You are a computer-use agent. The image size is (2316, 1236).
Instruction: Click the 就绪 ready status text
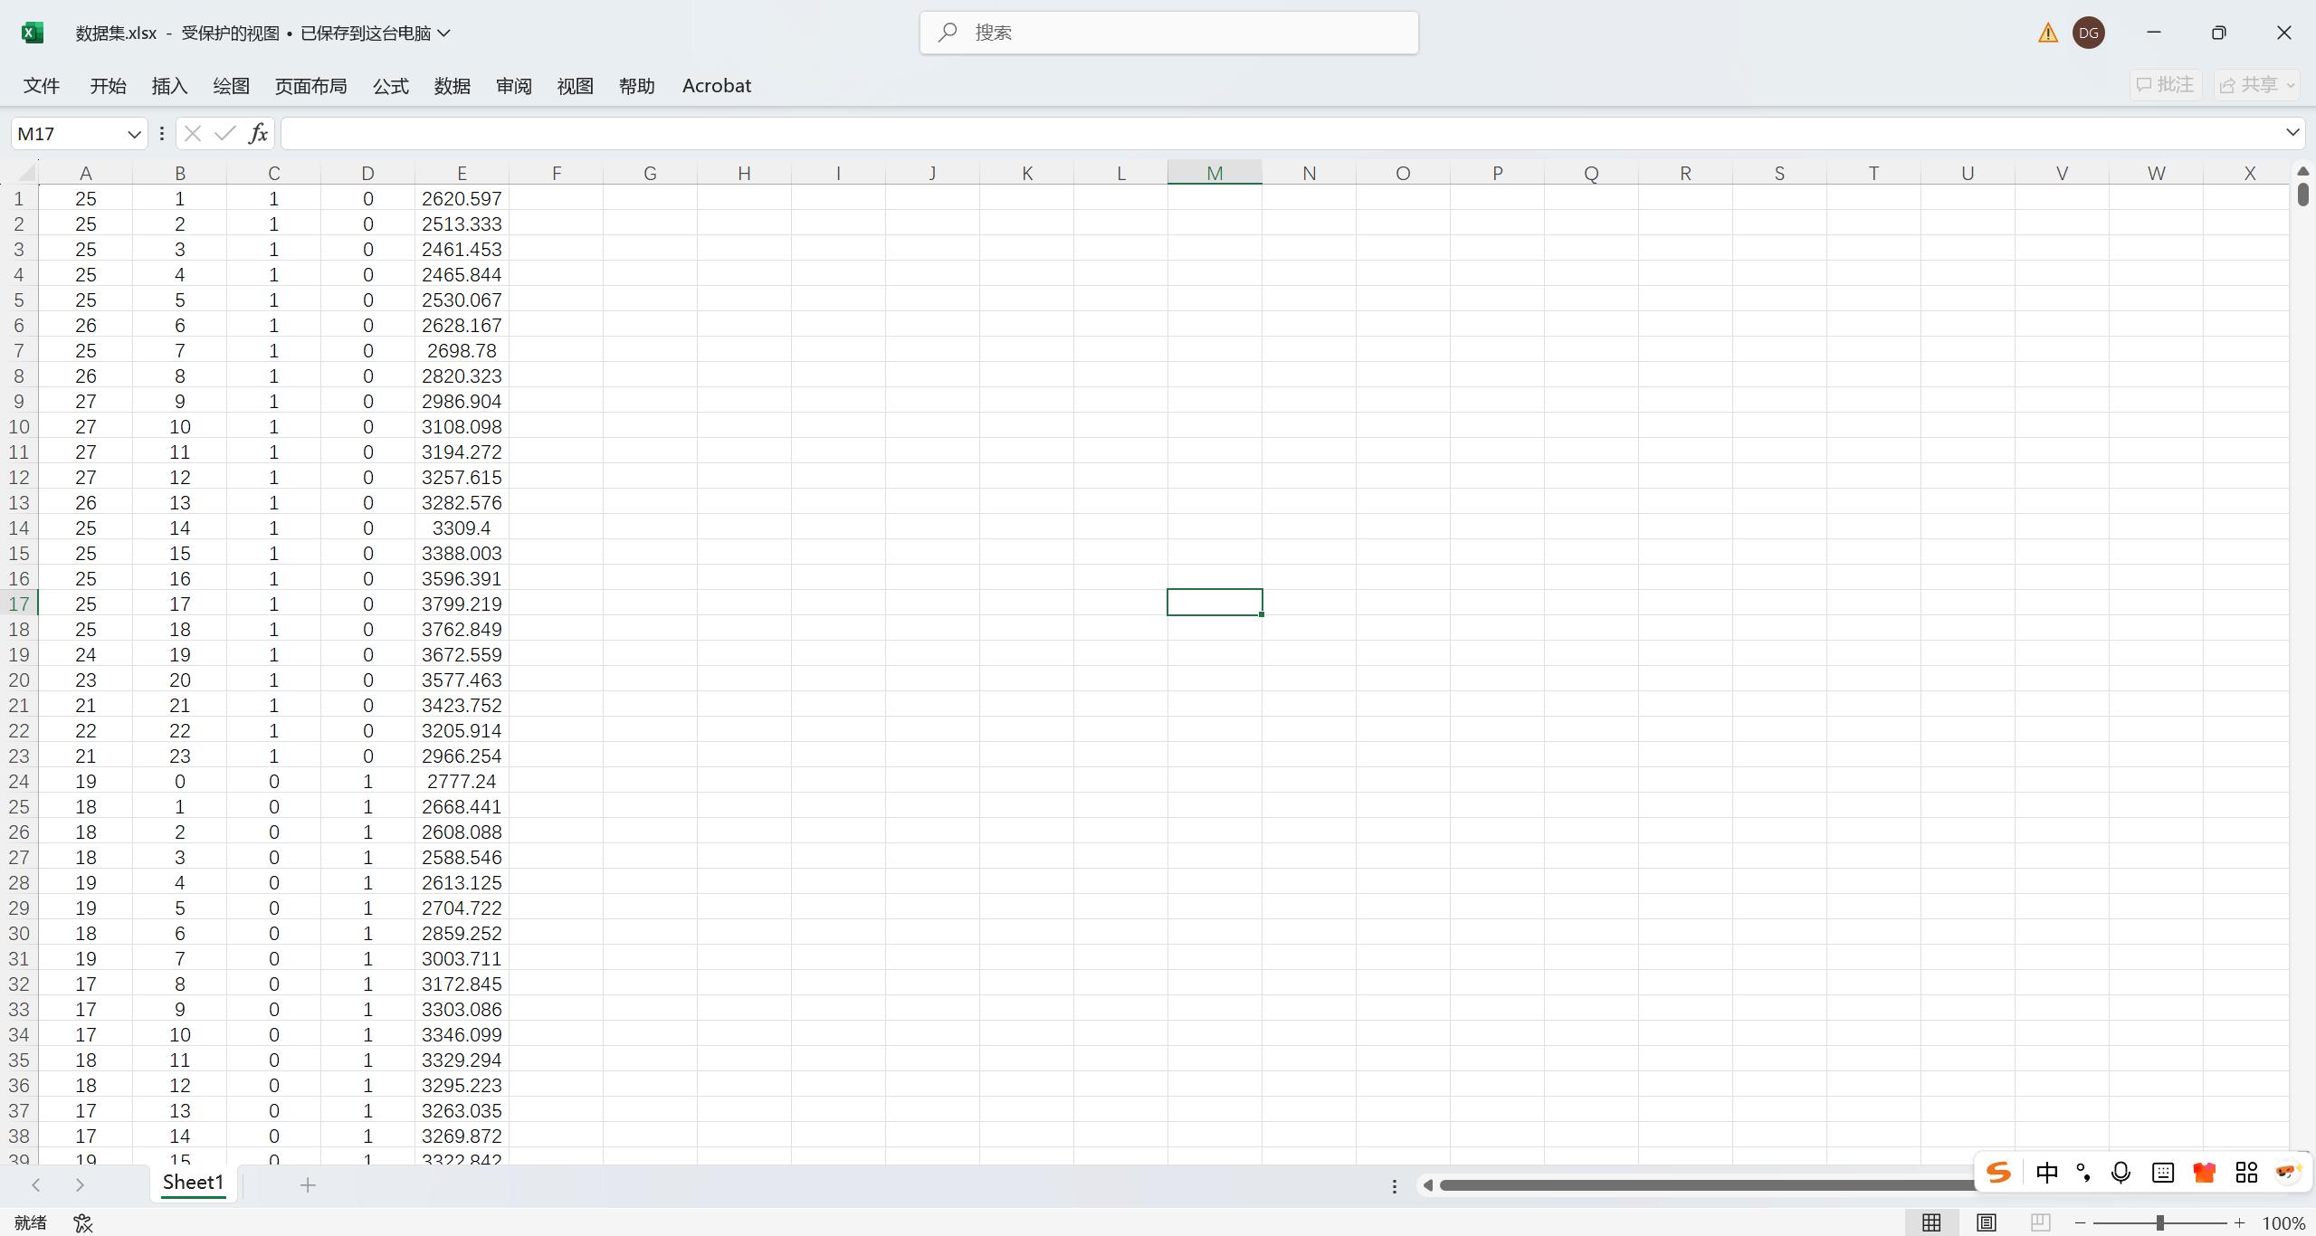pyautogui.click(x=31, y=1222)
